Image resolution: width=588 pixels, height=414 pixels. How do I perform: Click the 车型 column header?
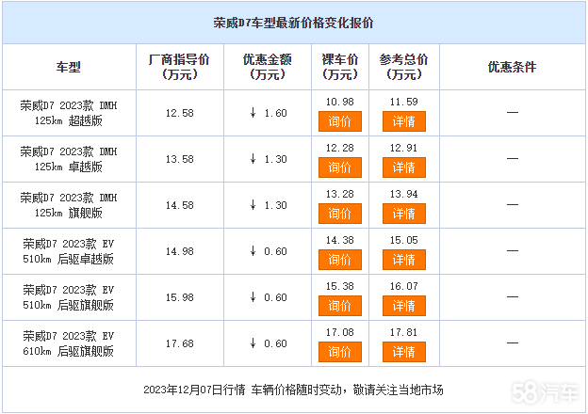pos(68,67)
